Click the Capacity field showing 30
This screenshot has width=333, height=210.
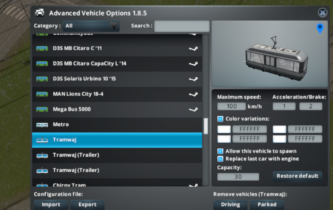pos(238,177)
